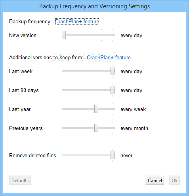Click the Defaults button
Screen dimensions: 189x196
pos(20,181)
